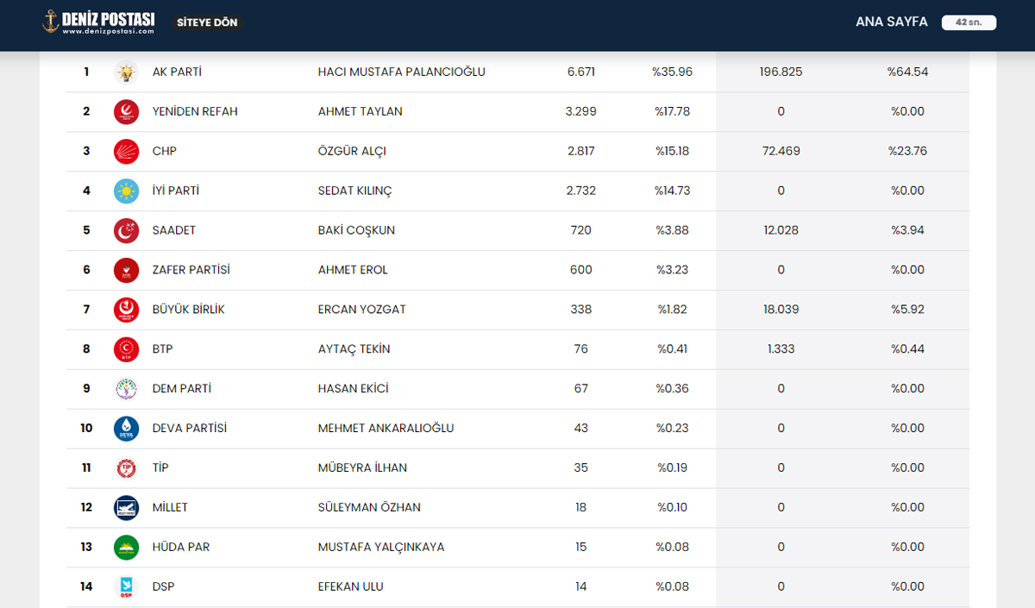The height and width of the screenshot is (608, 1035).
Task: Click the 42 sn. countdown badge
Action: 969,22
